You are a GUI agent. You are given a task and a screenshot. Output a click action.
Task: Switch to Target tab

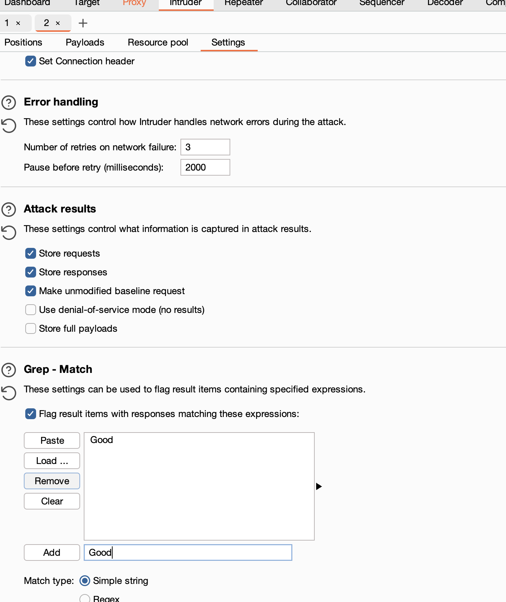[x=87, y=3]
